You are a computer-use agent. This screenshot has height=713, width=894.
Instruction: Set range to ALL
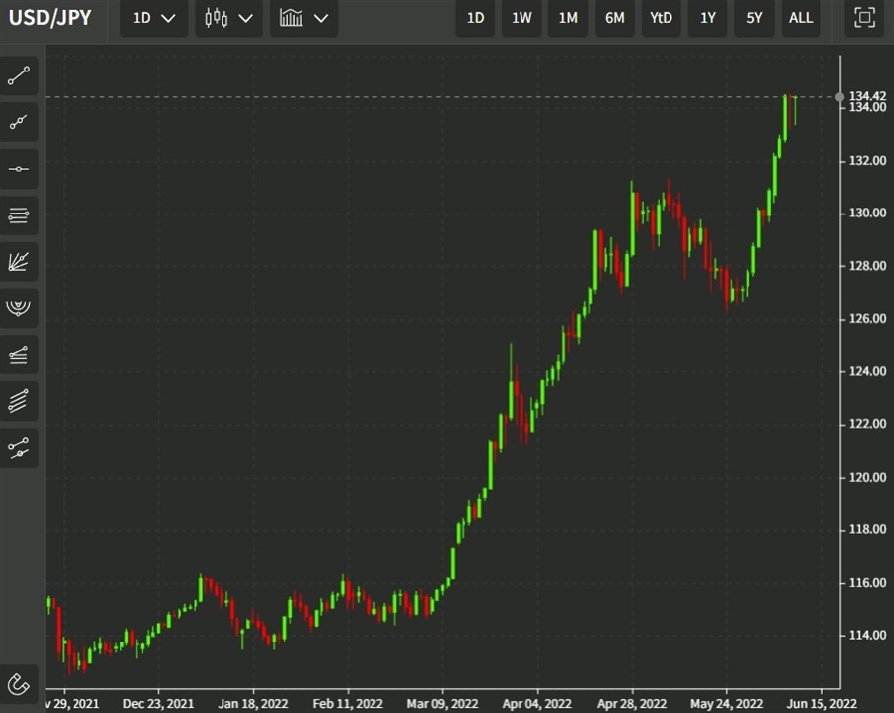[801, 18]
